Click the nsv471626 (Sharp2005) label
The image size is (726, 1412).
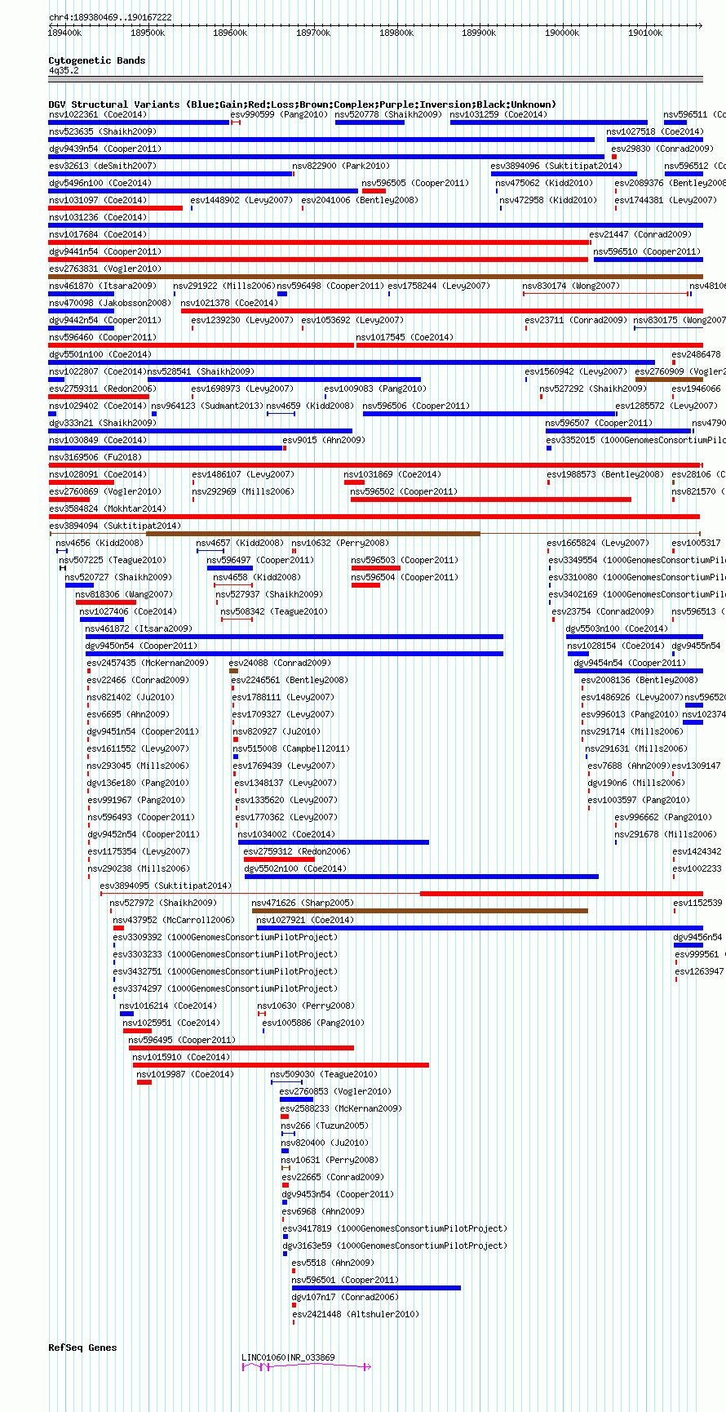pos(303,903)
